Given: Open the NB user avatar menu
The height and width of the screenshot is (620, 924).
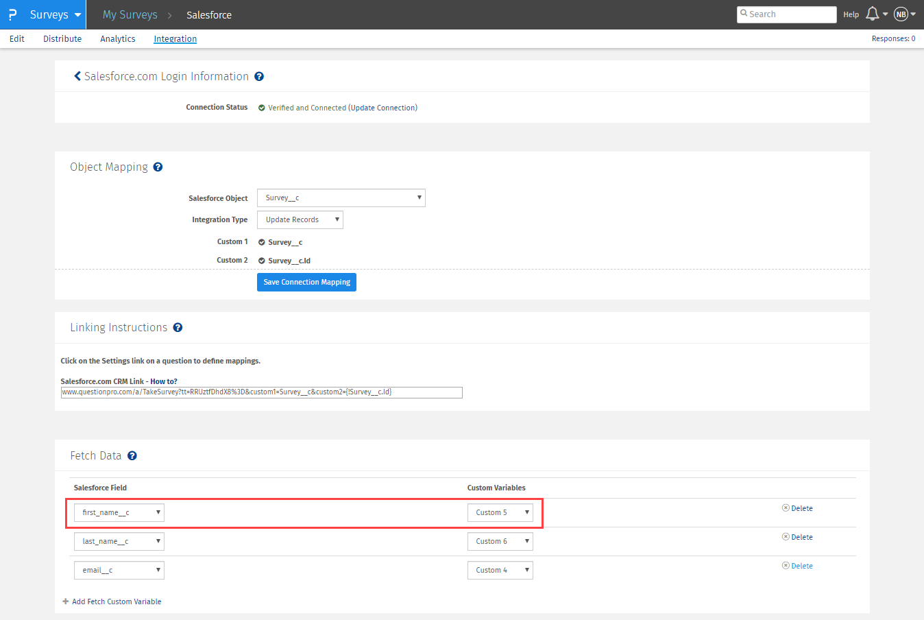Looking at the screenshot, I should click(901, 14).
